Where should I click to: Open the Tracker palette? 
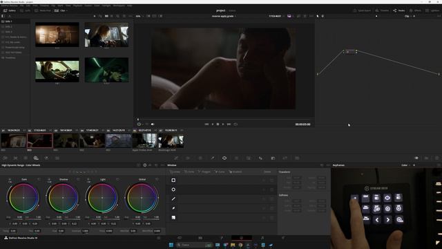click(x=236, y=158)
